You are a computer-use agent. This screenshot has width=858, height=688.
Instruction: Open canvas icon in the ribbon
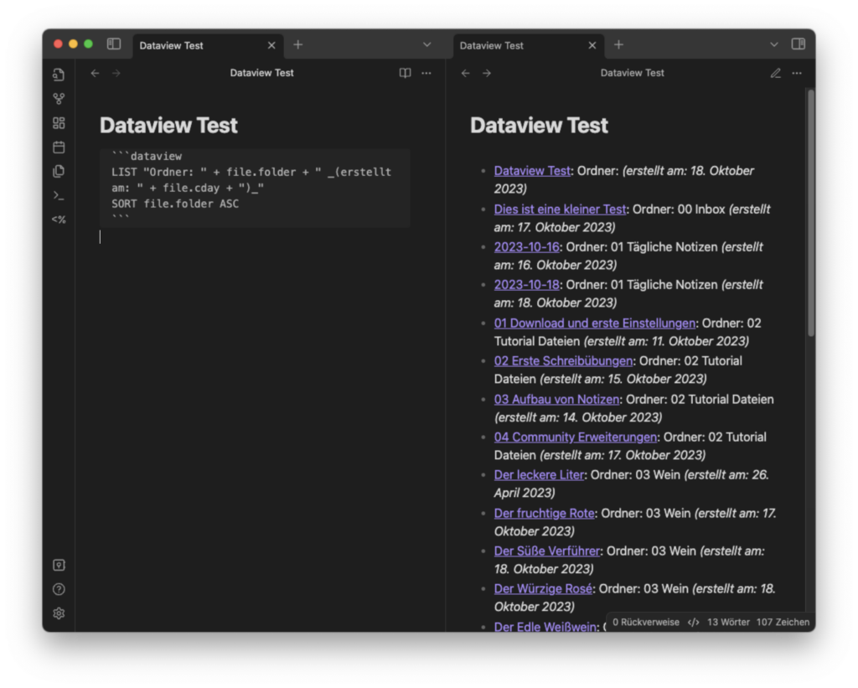point(59,123)
